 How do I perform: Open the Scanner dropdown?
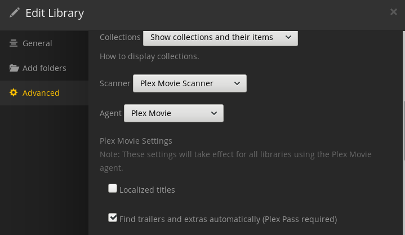coord(190,83)
